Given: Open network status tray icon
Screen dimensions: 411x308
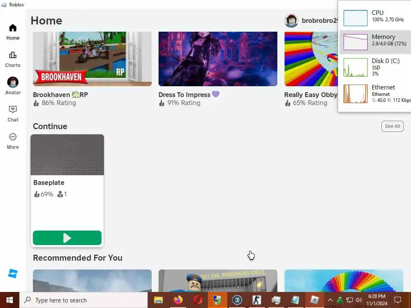Looking at the screenshot, I should point(350,300).
